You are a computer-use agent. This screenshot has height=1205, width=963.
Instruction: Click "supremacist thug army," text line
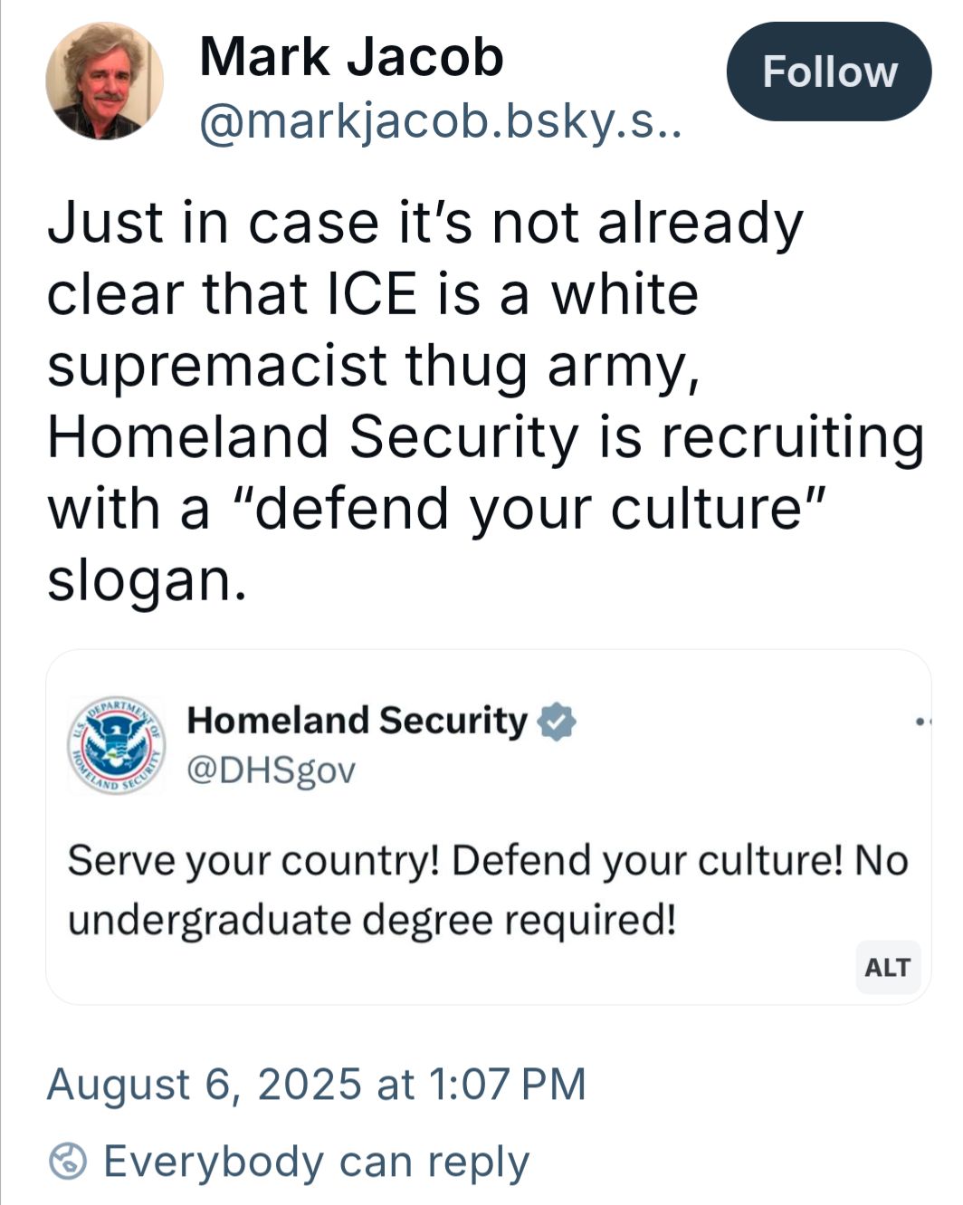(373, 365)
